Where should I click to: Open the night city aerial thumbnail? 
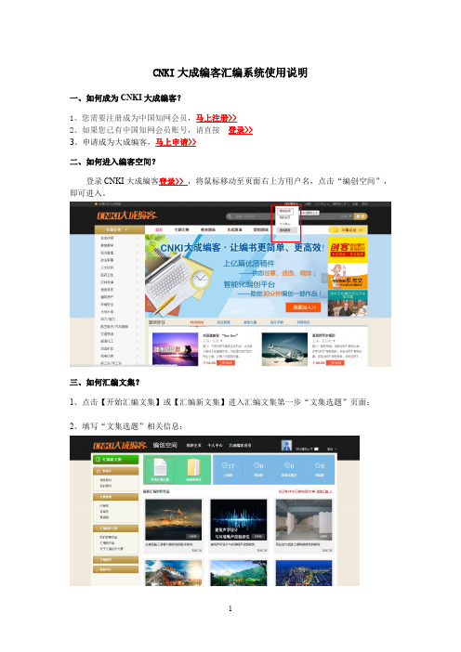304,573
